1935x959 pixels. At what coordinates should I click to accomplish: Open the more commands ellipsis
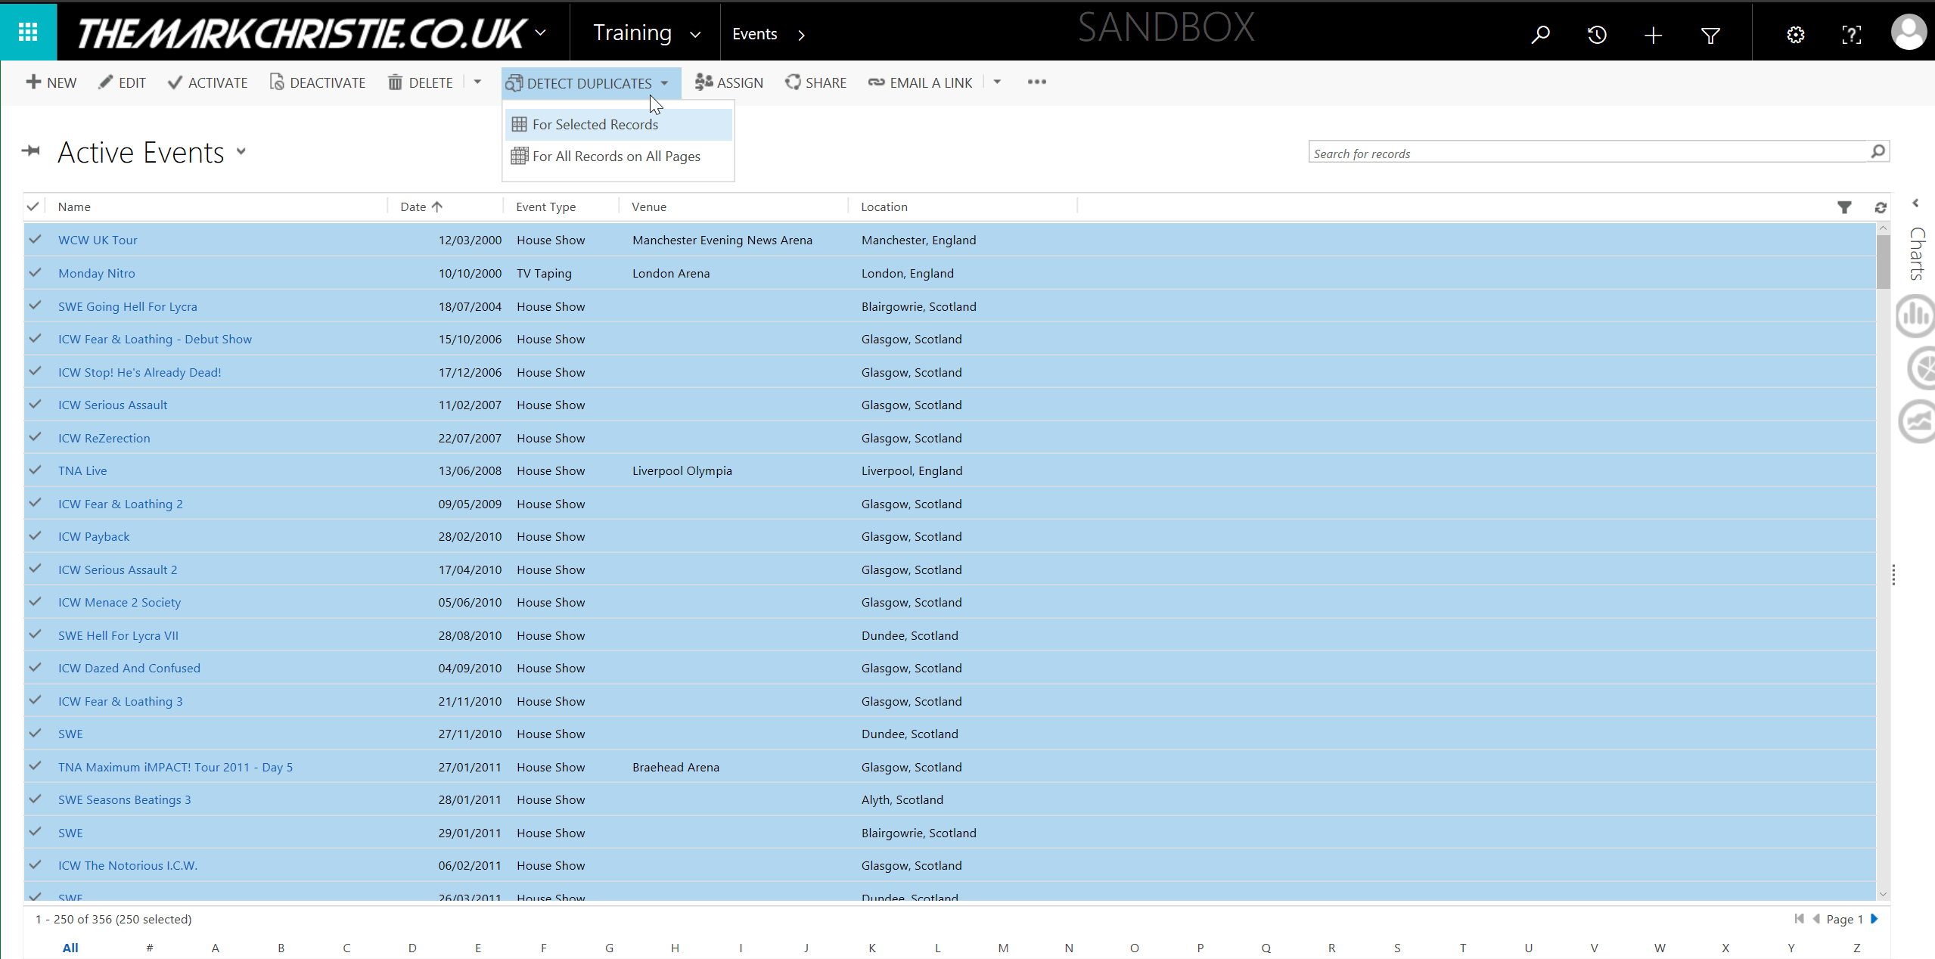coord(1036,82)
